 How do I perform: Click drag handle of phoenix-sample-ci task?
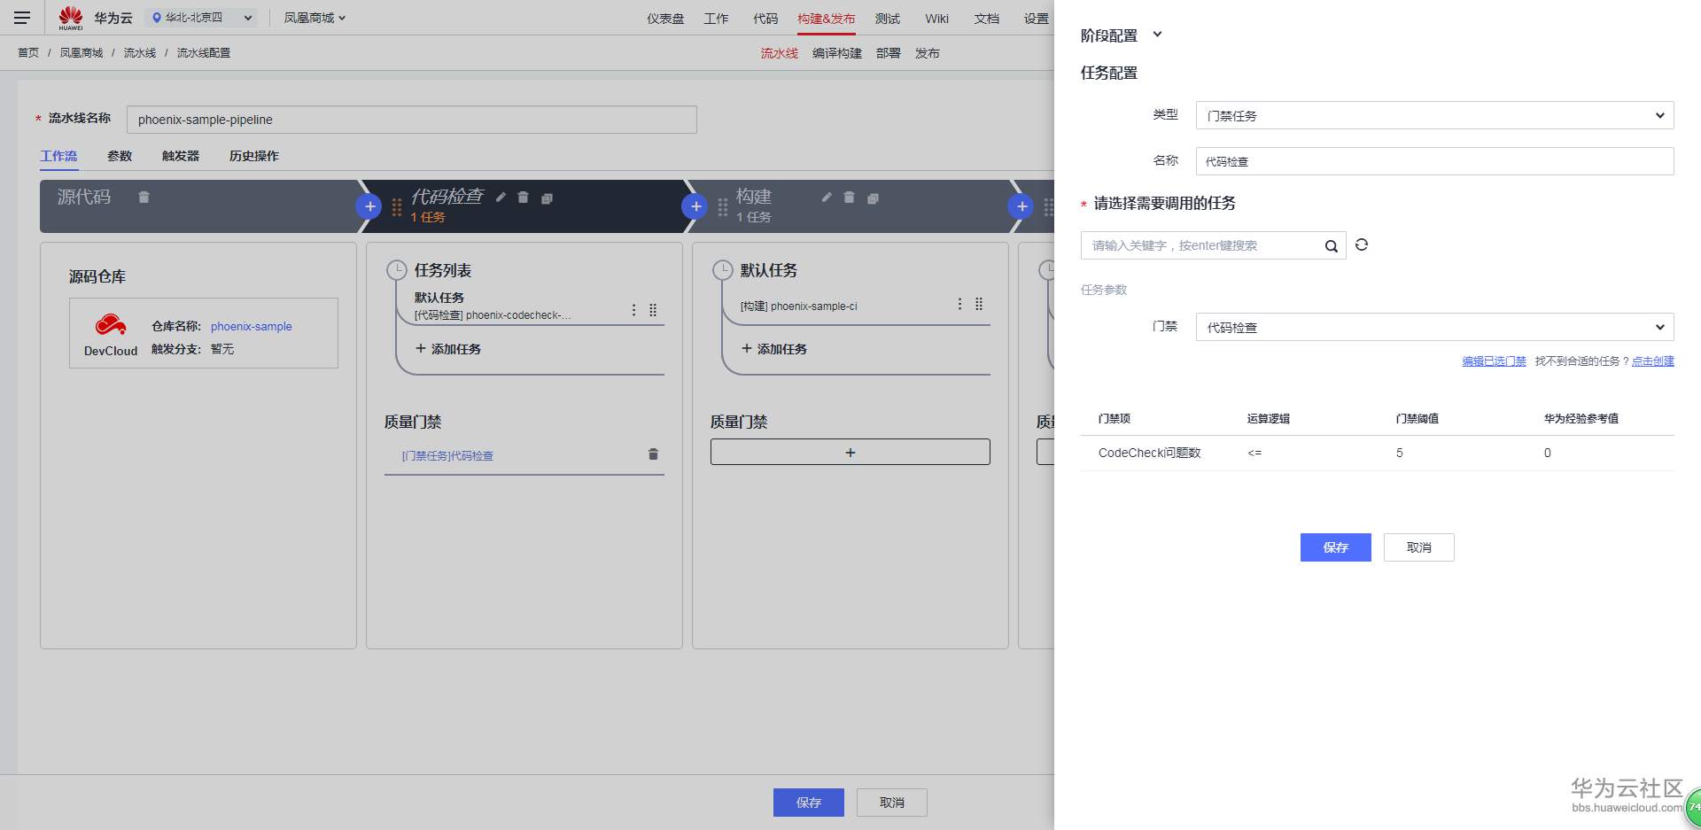point(979,304)
